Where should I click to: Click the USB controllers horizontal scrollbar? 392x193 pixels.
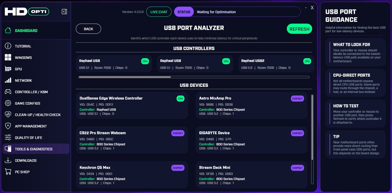pyautogui.click(x=125, y=77)
